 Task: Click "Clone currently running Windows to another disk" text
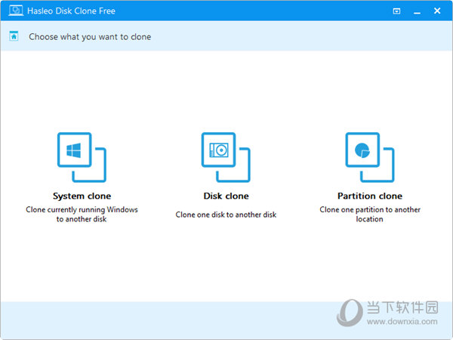point(82,215)
